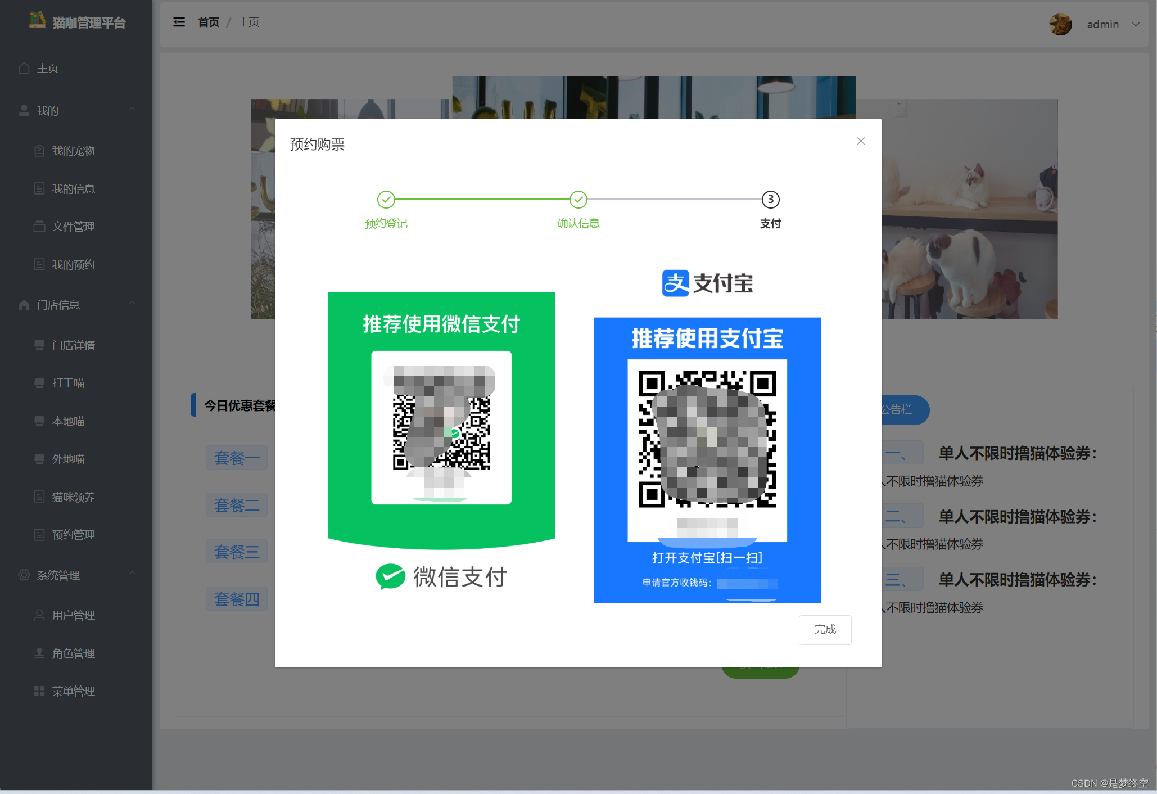Click the folder icon beside 文件管理
Viewport: 1157px width, 794px height.
(x=39, y=226)
